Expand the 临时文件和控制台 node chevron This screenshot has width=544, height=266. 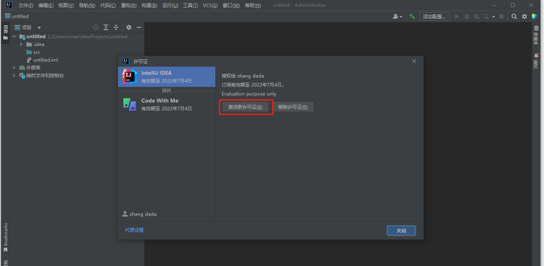[14, 75]
